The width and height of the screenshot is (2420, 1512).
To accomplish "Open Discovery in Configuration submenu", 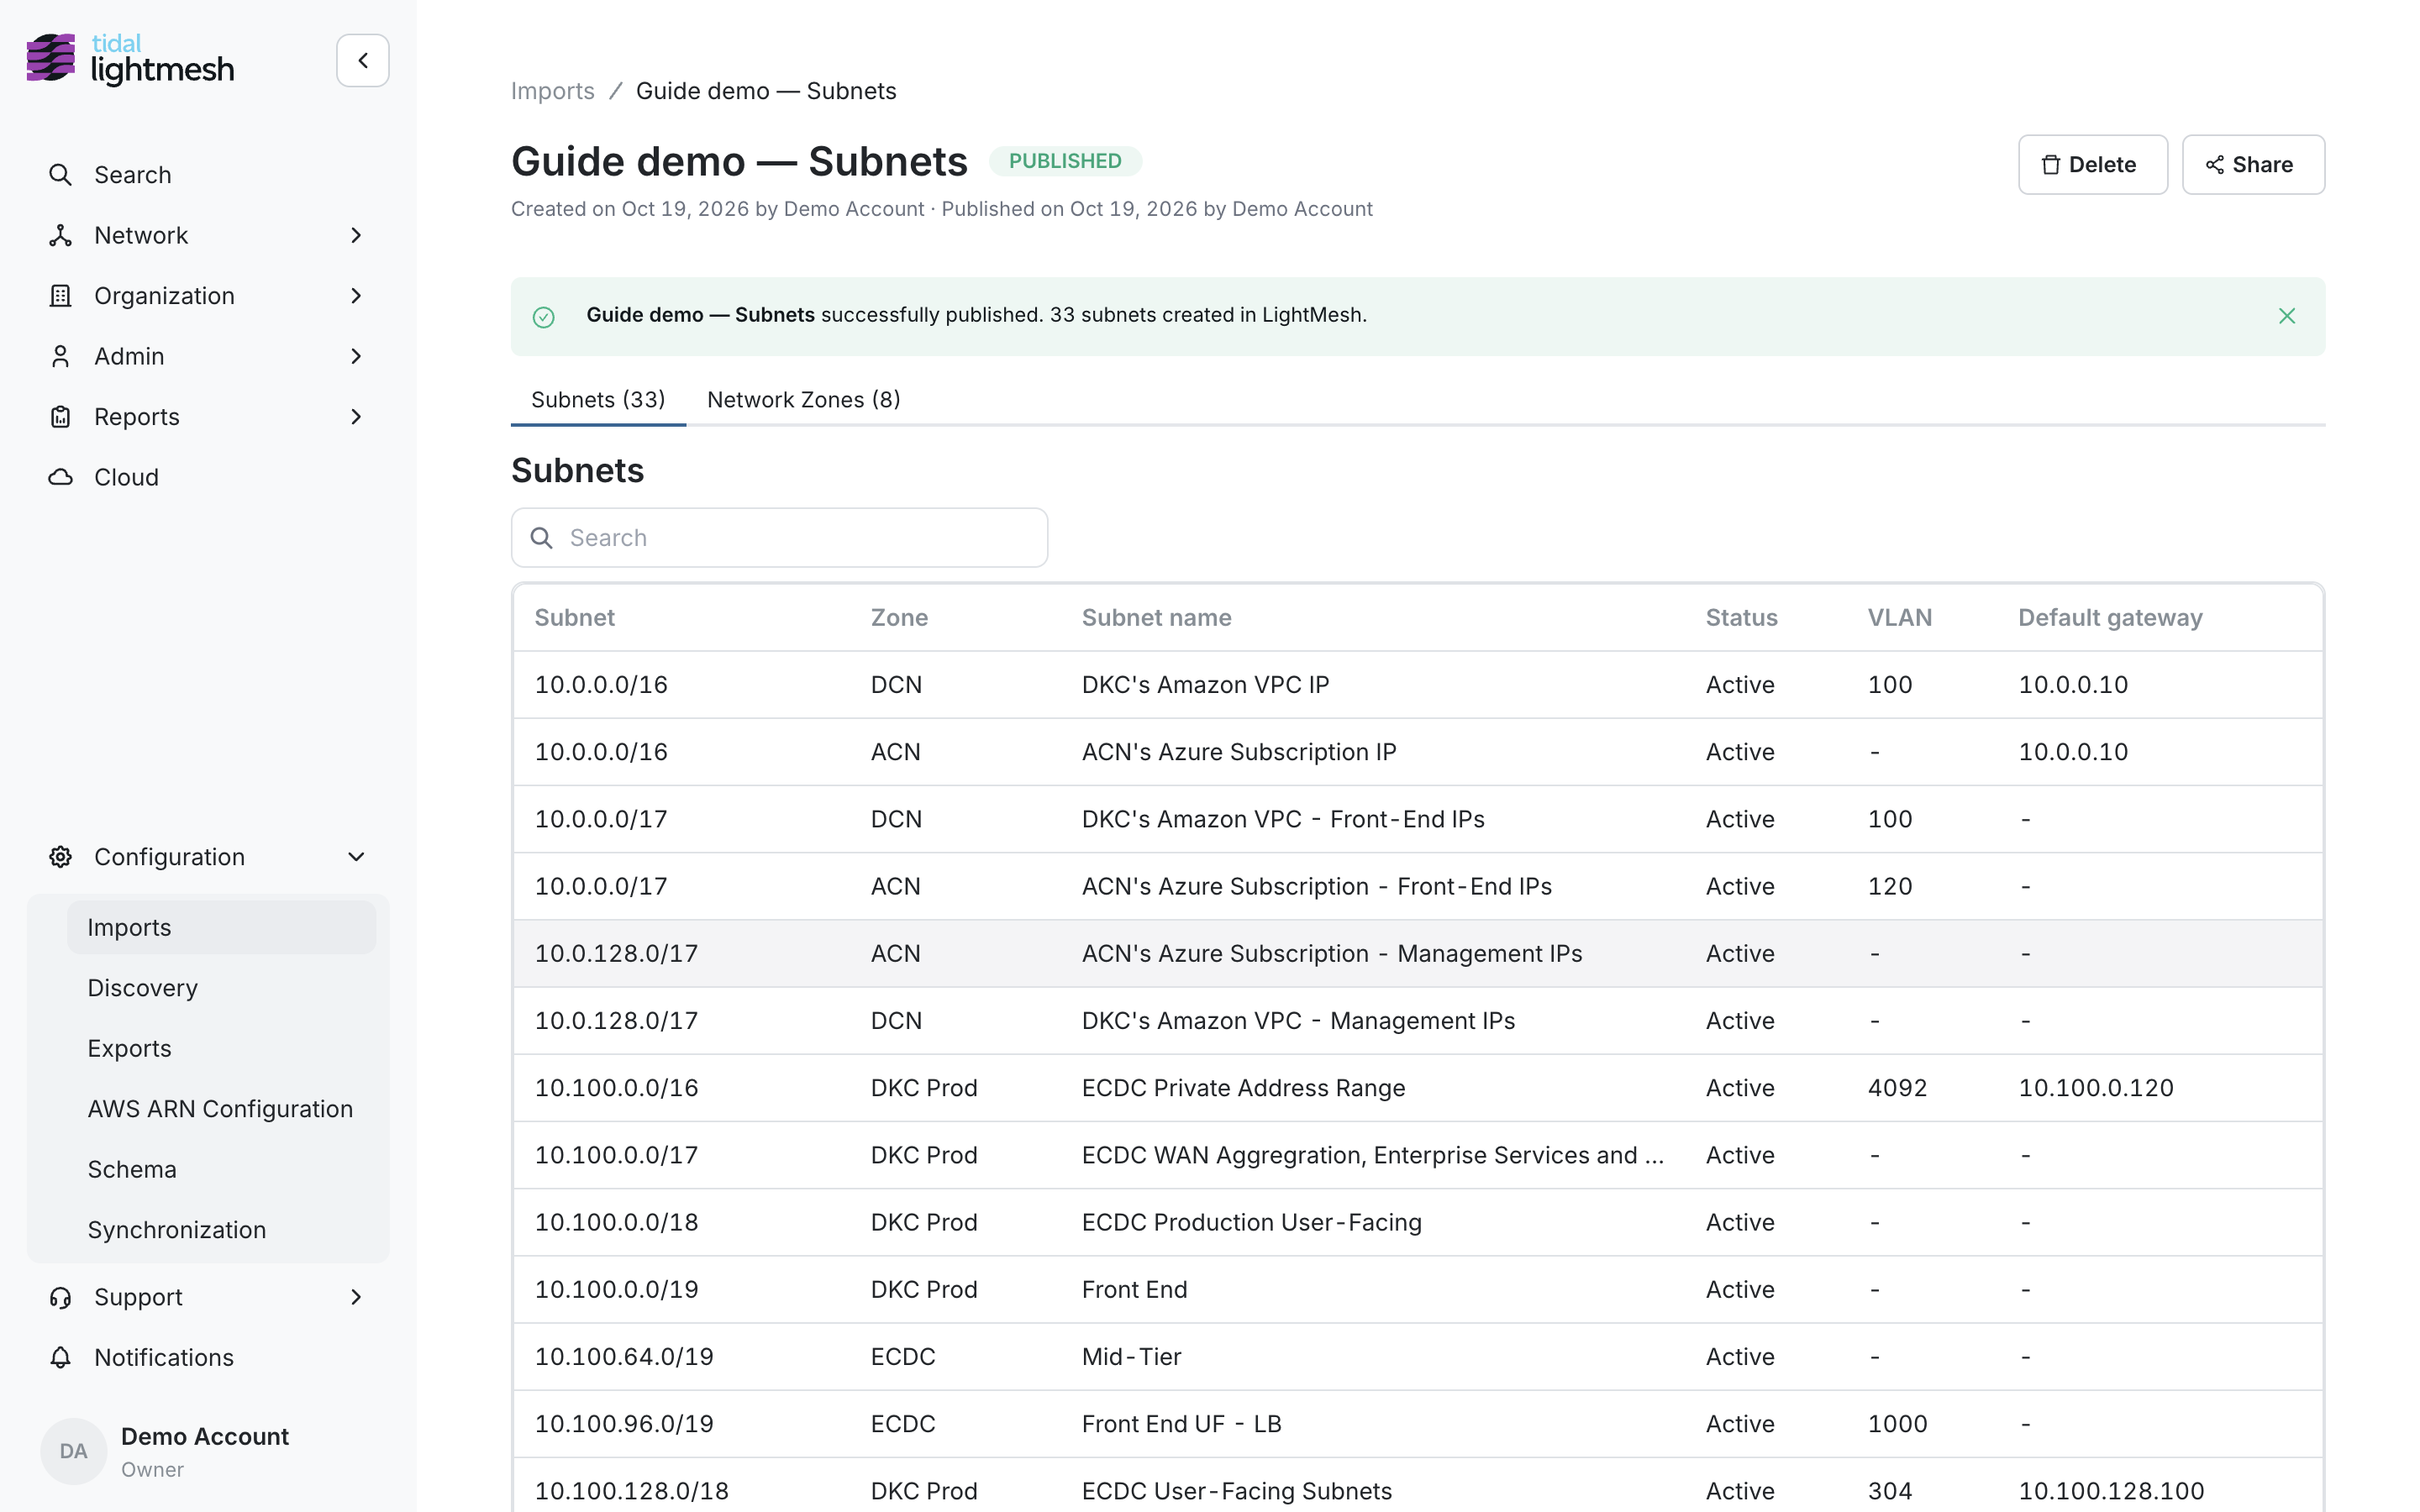I will click(x=221, y=988).
